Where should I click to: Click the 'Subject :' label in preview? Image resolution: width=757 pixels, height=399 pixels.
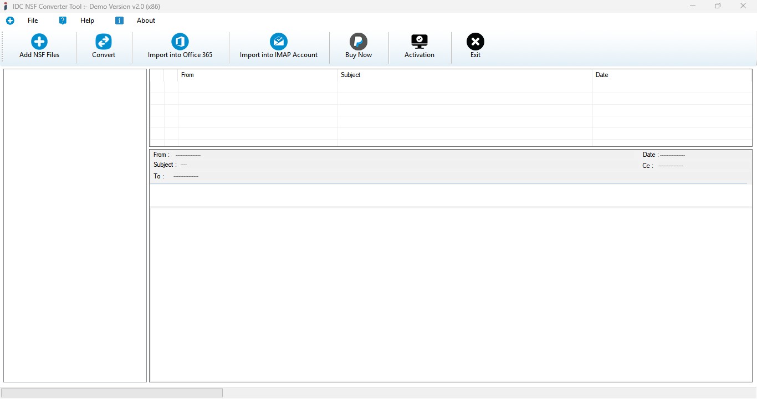coord(165,165)
